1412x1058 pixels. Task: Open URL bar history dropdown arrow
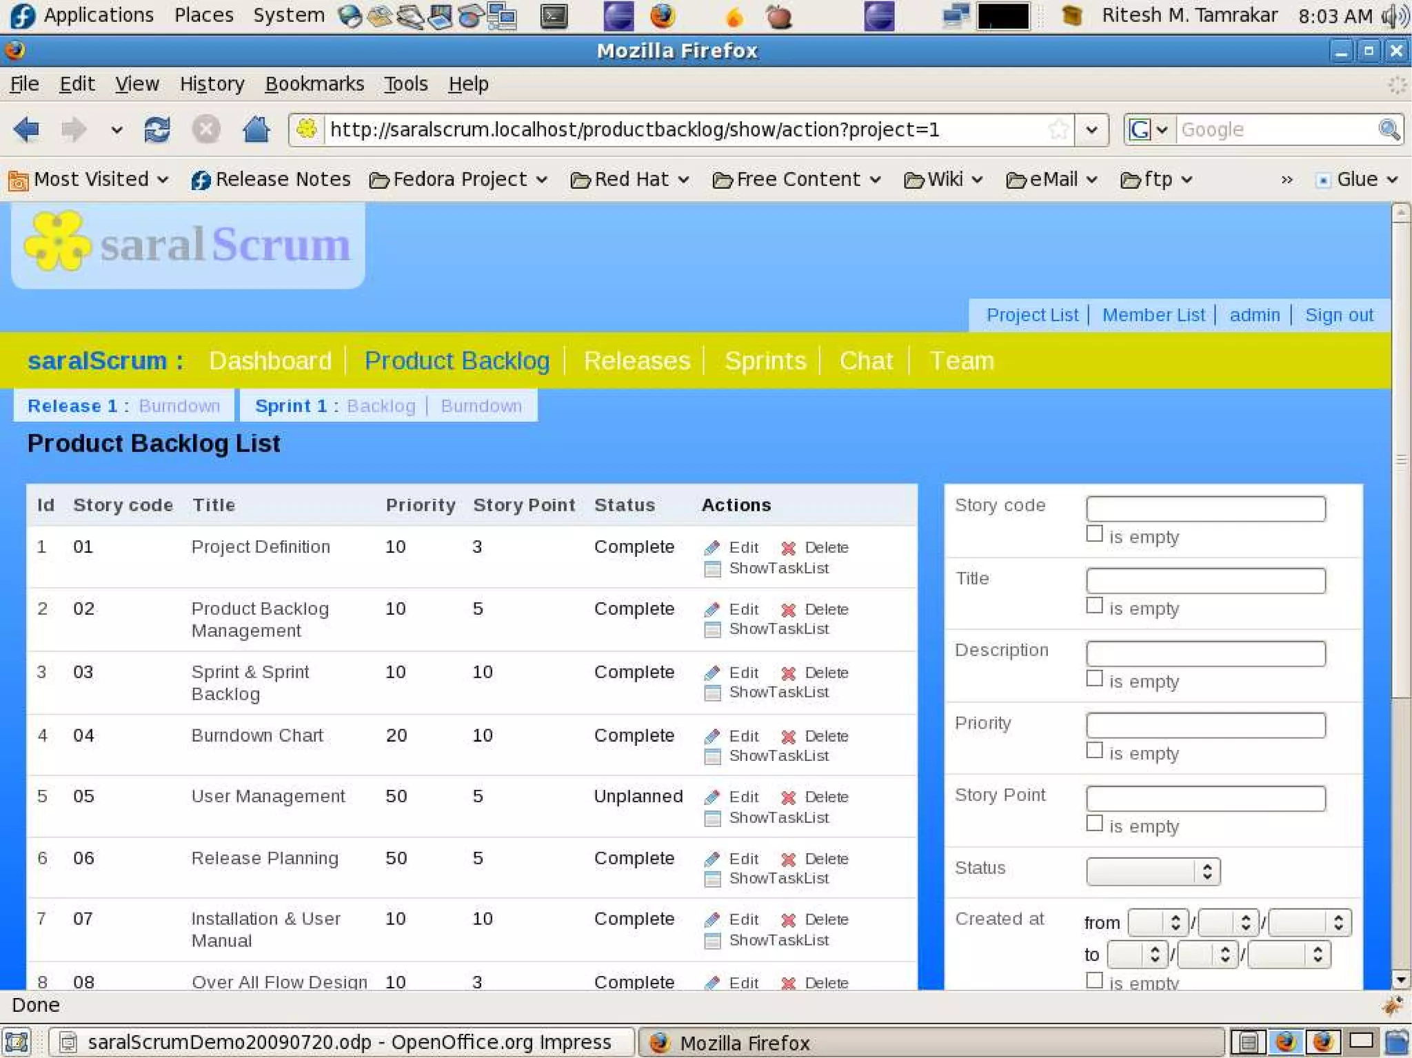1091,130
